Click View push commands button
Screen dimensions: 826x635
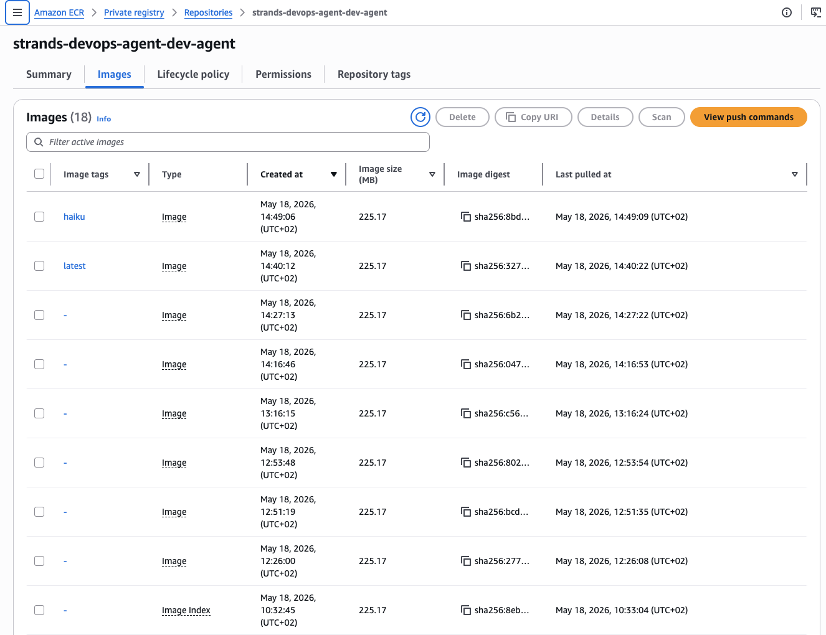pyautogui.click(x=749, y=117)
